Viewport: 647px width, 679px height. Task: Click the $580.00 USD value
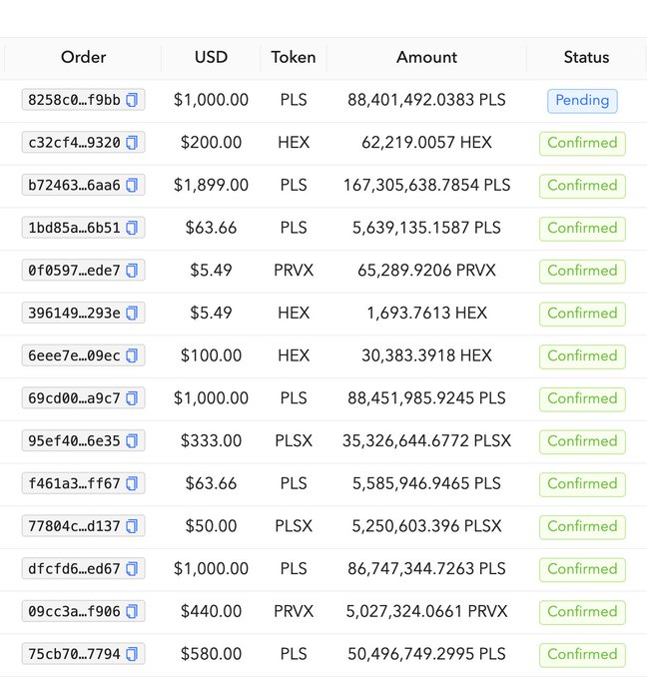point(211,654)
